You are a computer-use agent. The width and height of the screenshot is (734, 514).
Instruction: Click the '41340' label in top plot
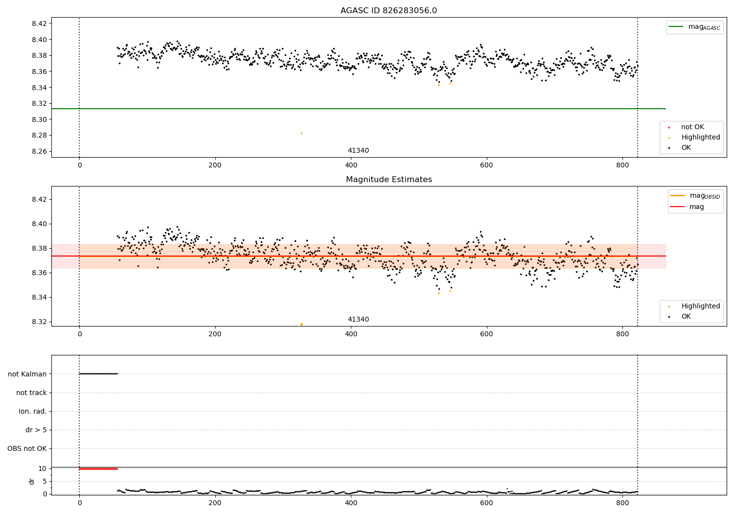pos(358,151)
